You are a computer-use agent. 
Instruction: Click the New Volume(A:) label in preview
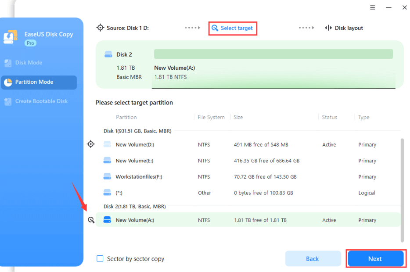[x=175, y=68]
